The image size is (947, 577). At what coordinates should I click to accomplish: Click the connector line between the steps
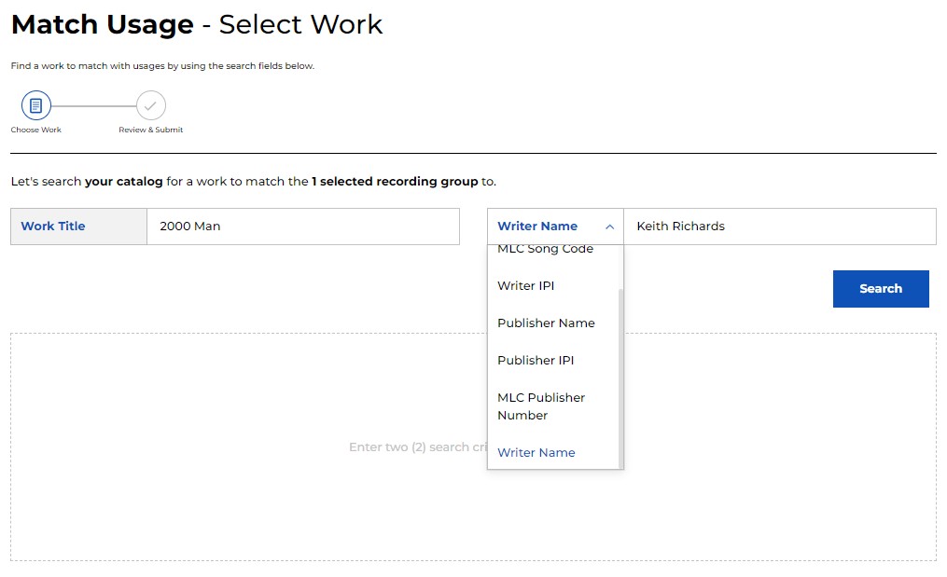pyautogui.click(x=93, y=105)
